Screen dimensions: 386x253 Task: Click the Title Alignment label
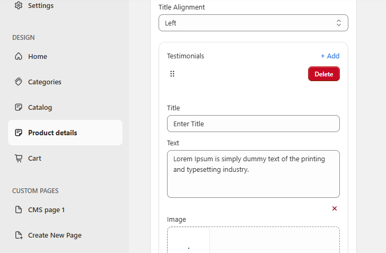point(181,7)
